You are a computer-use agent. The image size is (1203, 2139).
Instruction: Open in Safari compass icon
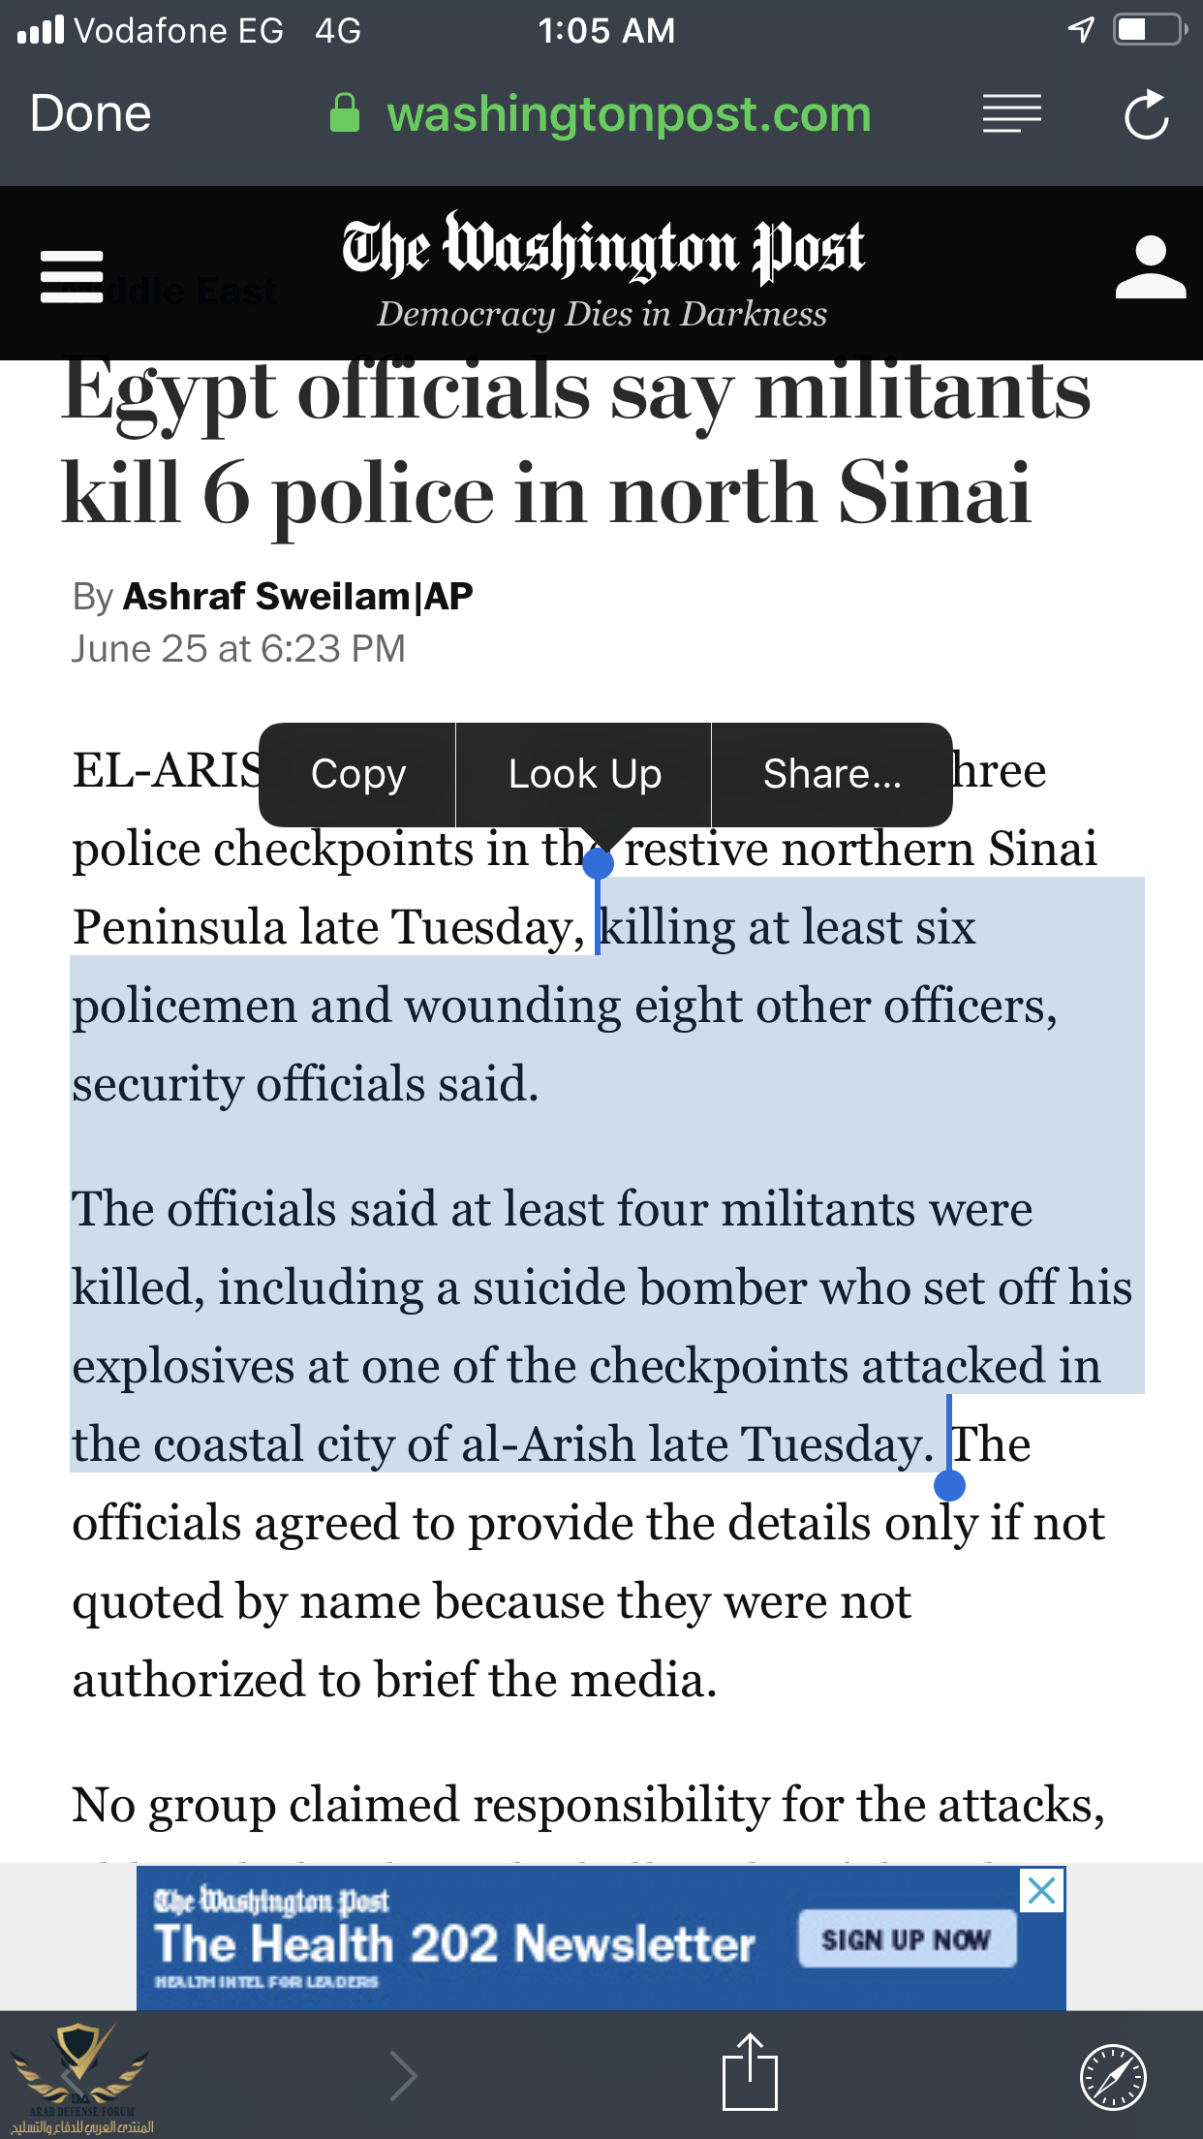pos(1113,2076)
